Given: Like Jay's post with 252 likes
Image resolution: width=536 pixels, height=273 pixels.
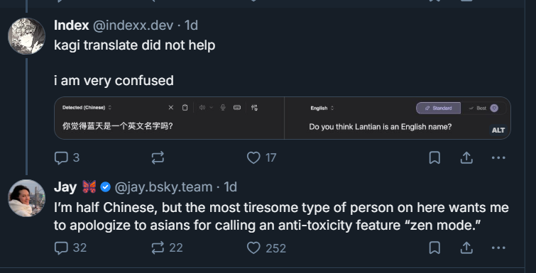Looking at the screenshot, I should [266, 247].
